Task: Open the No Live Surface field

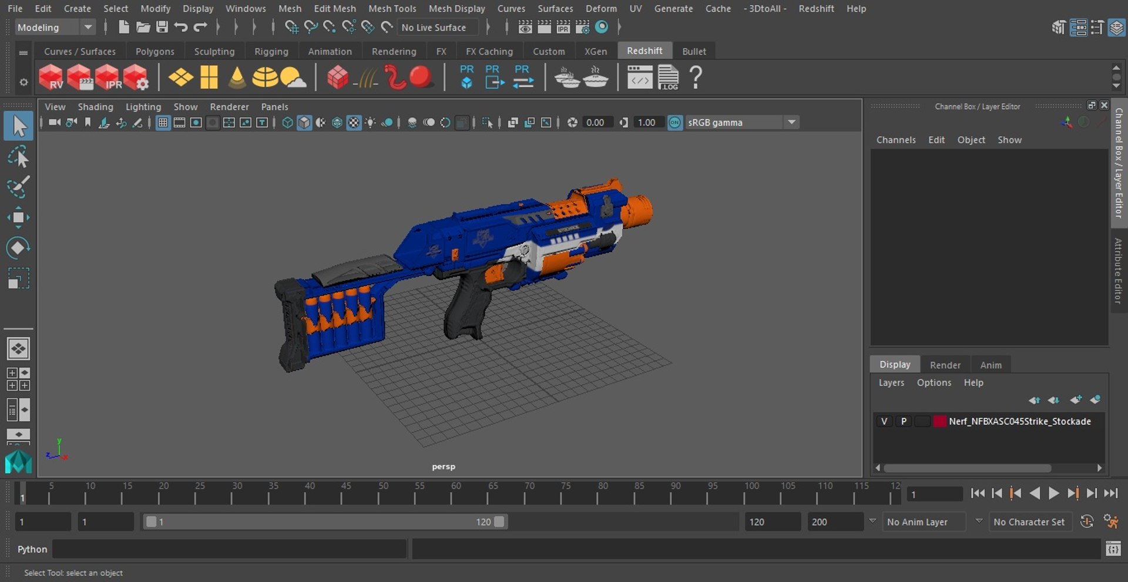Action: pos(438,27)
